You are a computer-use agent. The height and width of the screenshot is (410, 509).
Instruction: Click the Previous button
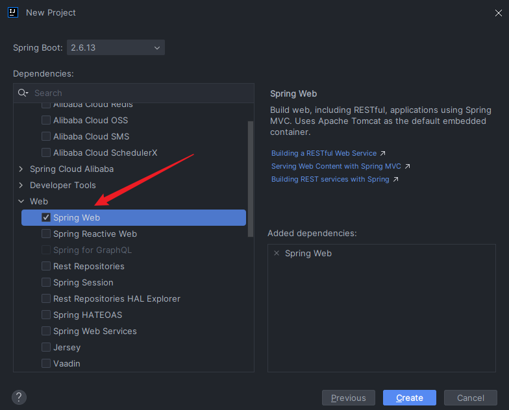348,398
